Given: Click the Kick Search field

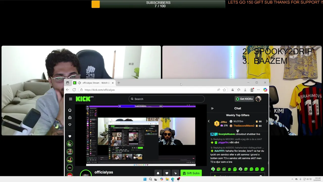Looking at the screenshot, I should [x=167, y=99].
